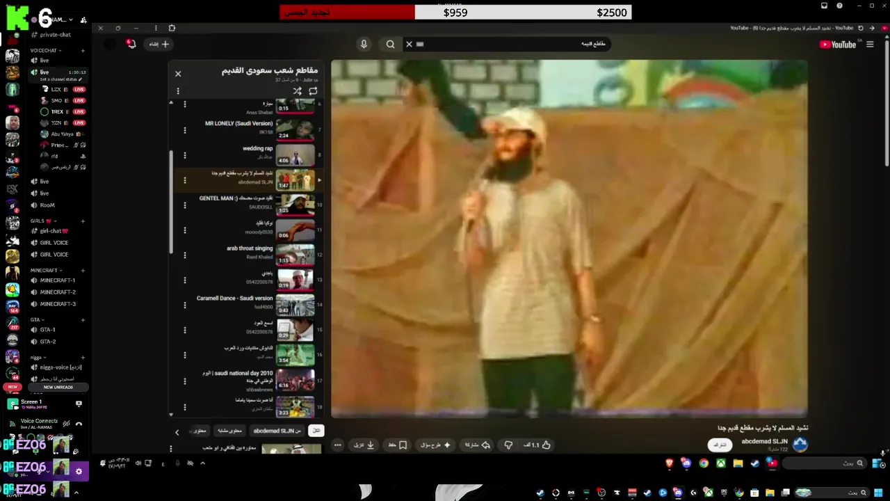The height and width of the screenshot is (501, 890).
Task: Jump to NEW UNREADS in Discord
Action: (x=58, y=387)
